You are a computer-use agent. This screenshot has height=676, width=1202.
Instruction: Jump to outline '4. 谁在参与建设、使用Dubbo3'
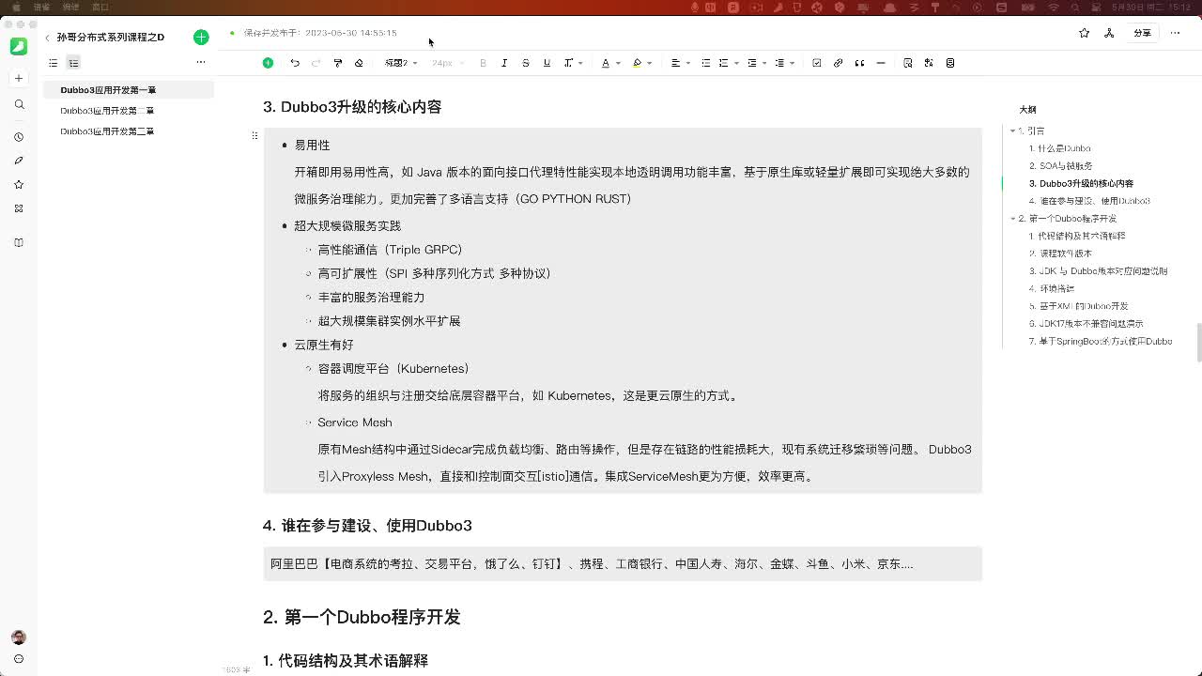[1089, 201]
